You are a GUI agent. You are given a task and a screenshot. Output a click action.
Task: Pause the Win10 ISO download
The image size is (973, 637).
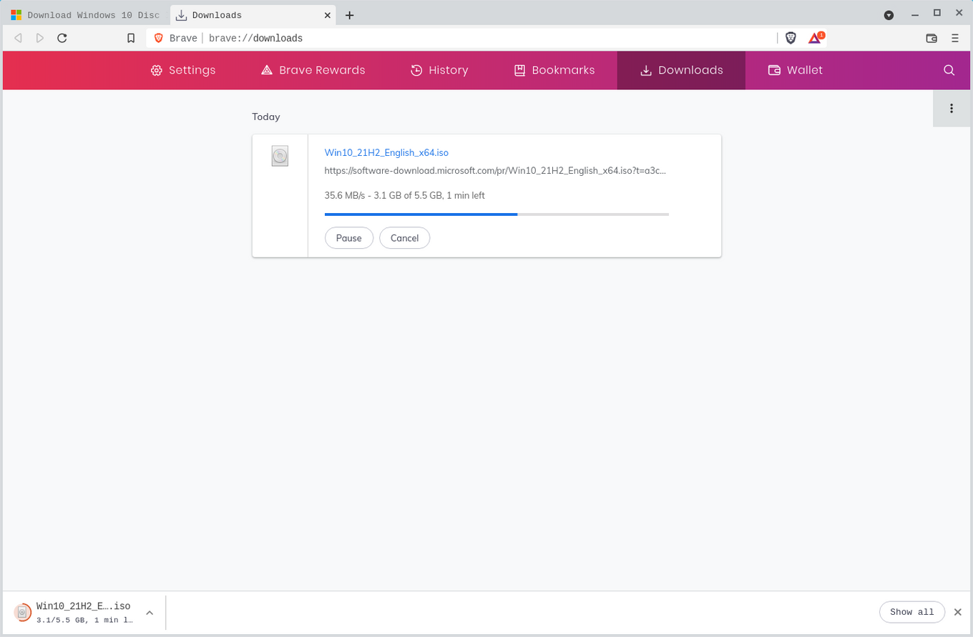[348, 238]
